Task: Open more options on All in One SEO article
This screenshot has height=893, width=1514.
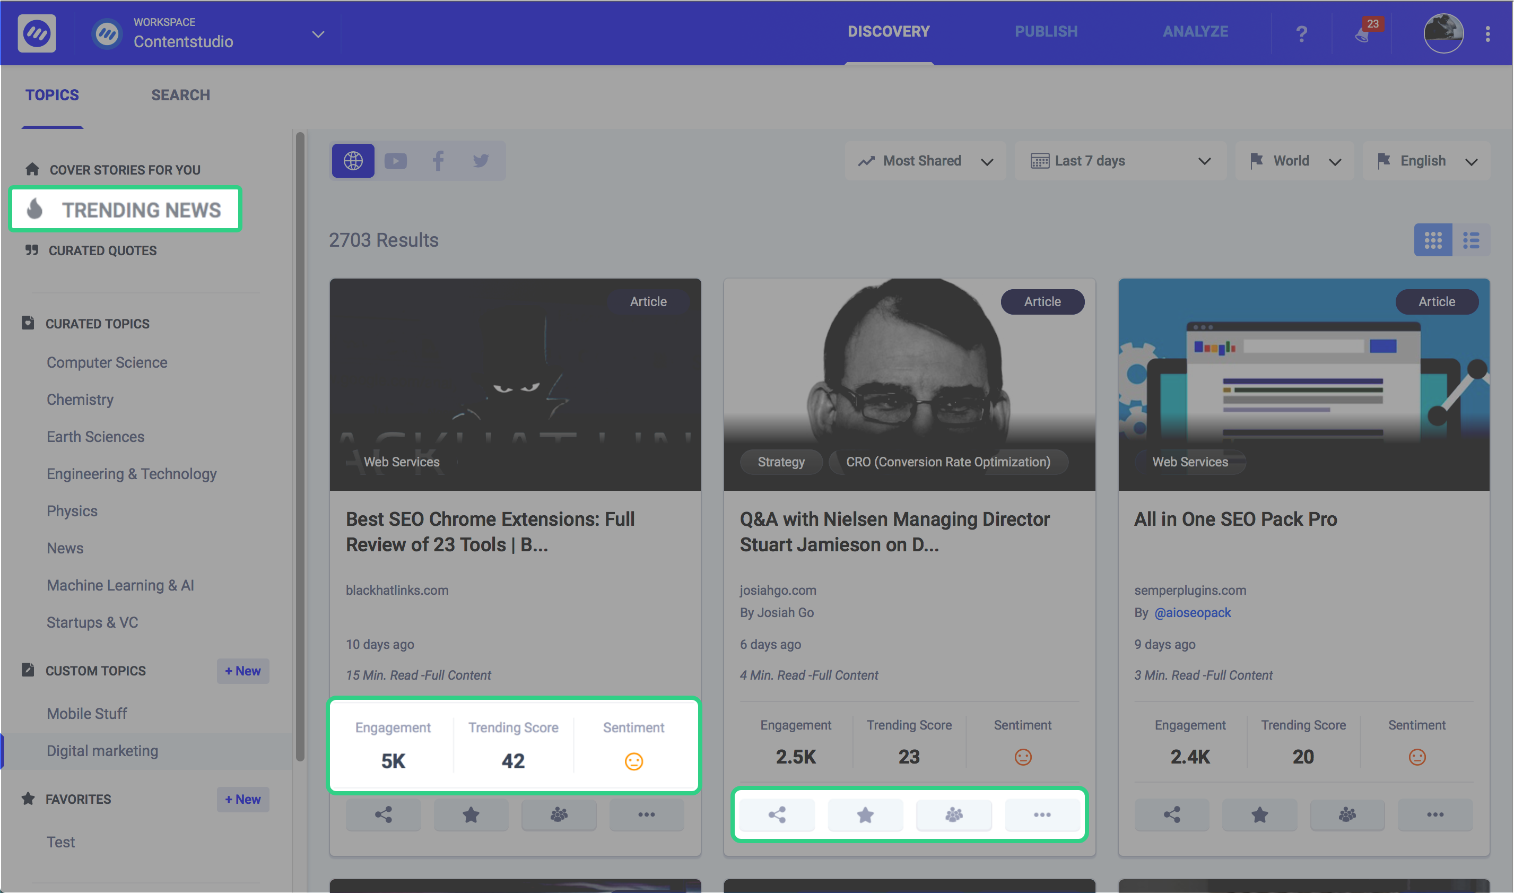Action: click(1435, 815)
